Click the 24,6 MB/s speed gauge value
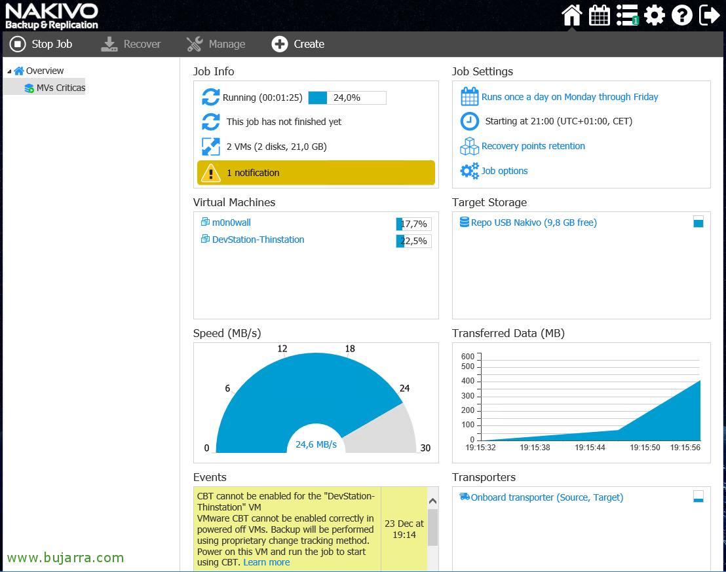This screenshot has height=572, width=726. (316, 444)
